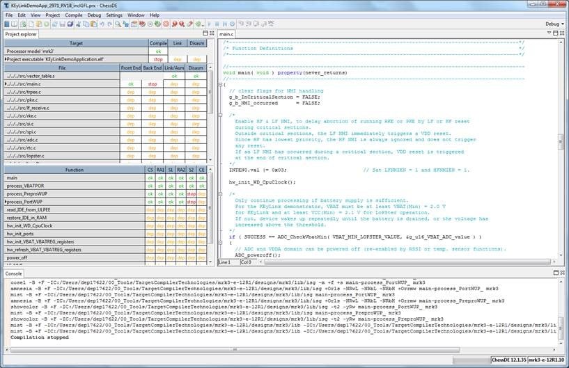Click the Compile column header
The height and width of the screenshot is (368, 569).
click(x=158, y=43)
